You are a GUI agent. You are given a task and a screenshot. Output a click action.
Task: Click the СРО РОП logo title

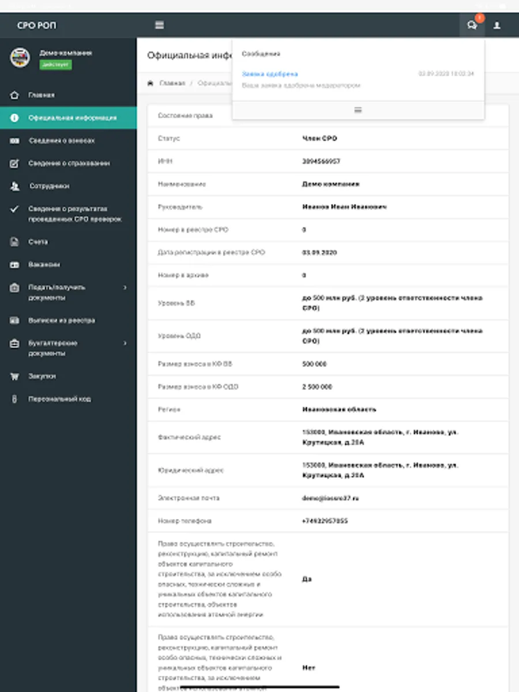click(37, 25)
